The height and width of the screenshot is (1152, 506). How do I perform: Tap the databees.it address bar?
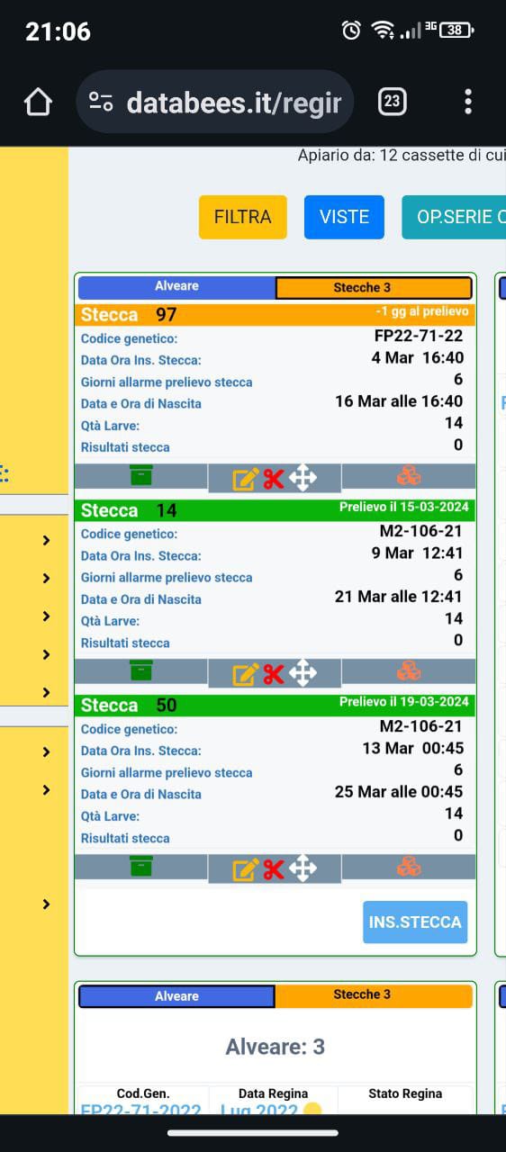click(x=215, y=103)
